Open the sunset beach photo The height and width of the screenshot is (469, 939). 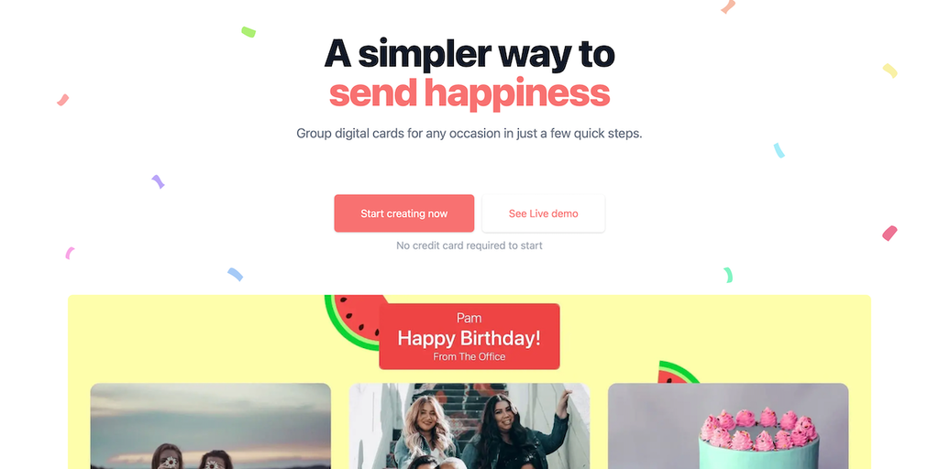pos(211,426)
